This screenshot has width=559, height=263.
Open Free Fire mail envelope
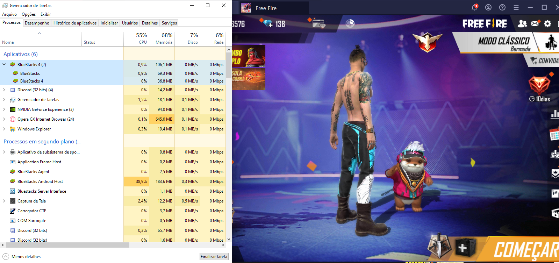coord(535,23)
